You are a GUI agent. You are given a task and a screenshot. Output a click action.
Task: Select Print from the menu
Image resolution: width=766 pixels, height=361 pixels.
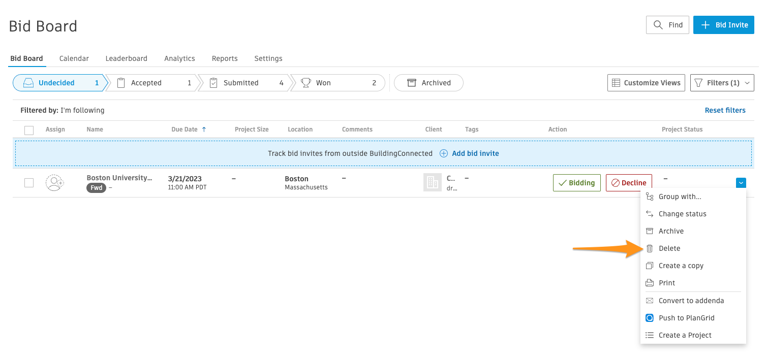693,283
